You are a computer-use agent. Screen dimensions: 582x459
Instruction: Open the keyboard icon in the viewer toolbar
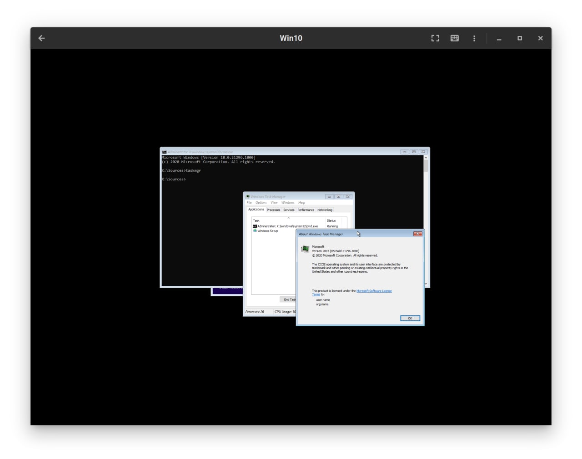[x=454, y=38]
